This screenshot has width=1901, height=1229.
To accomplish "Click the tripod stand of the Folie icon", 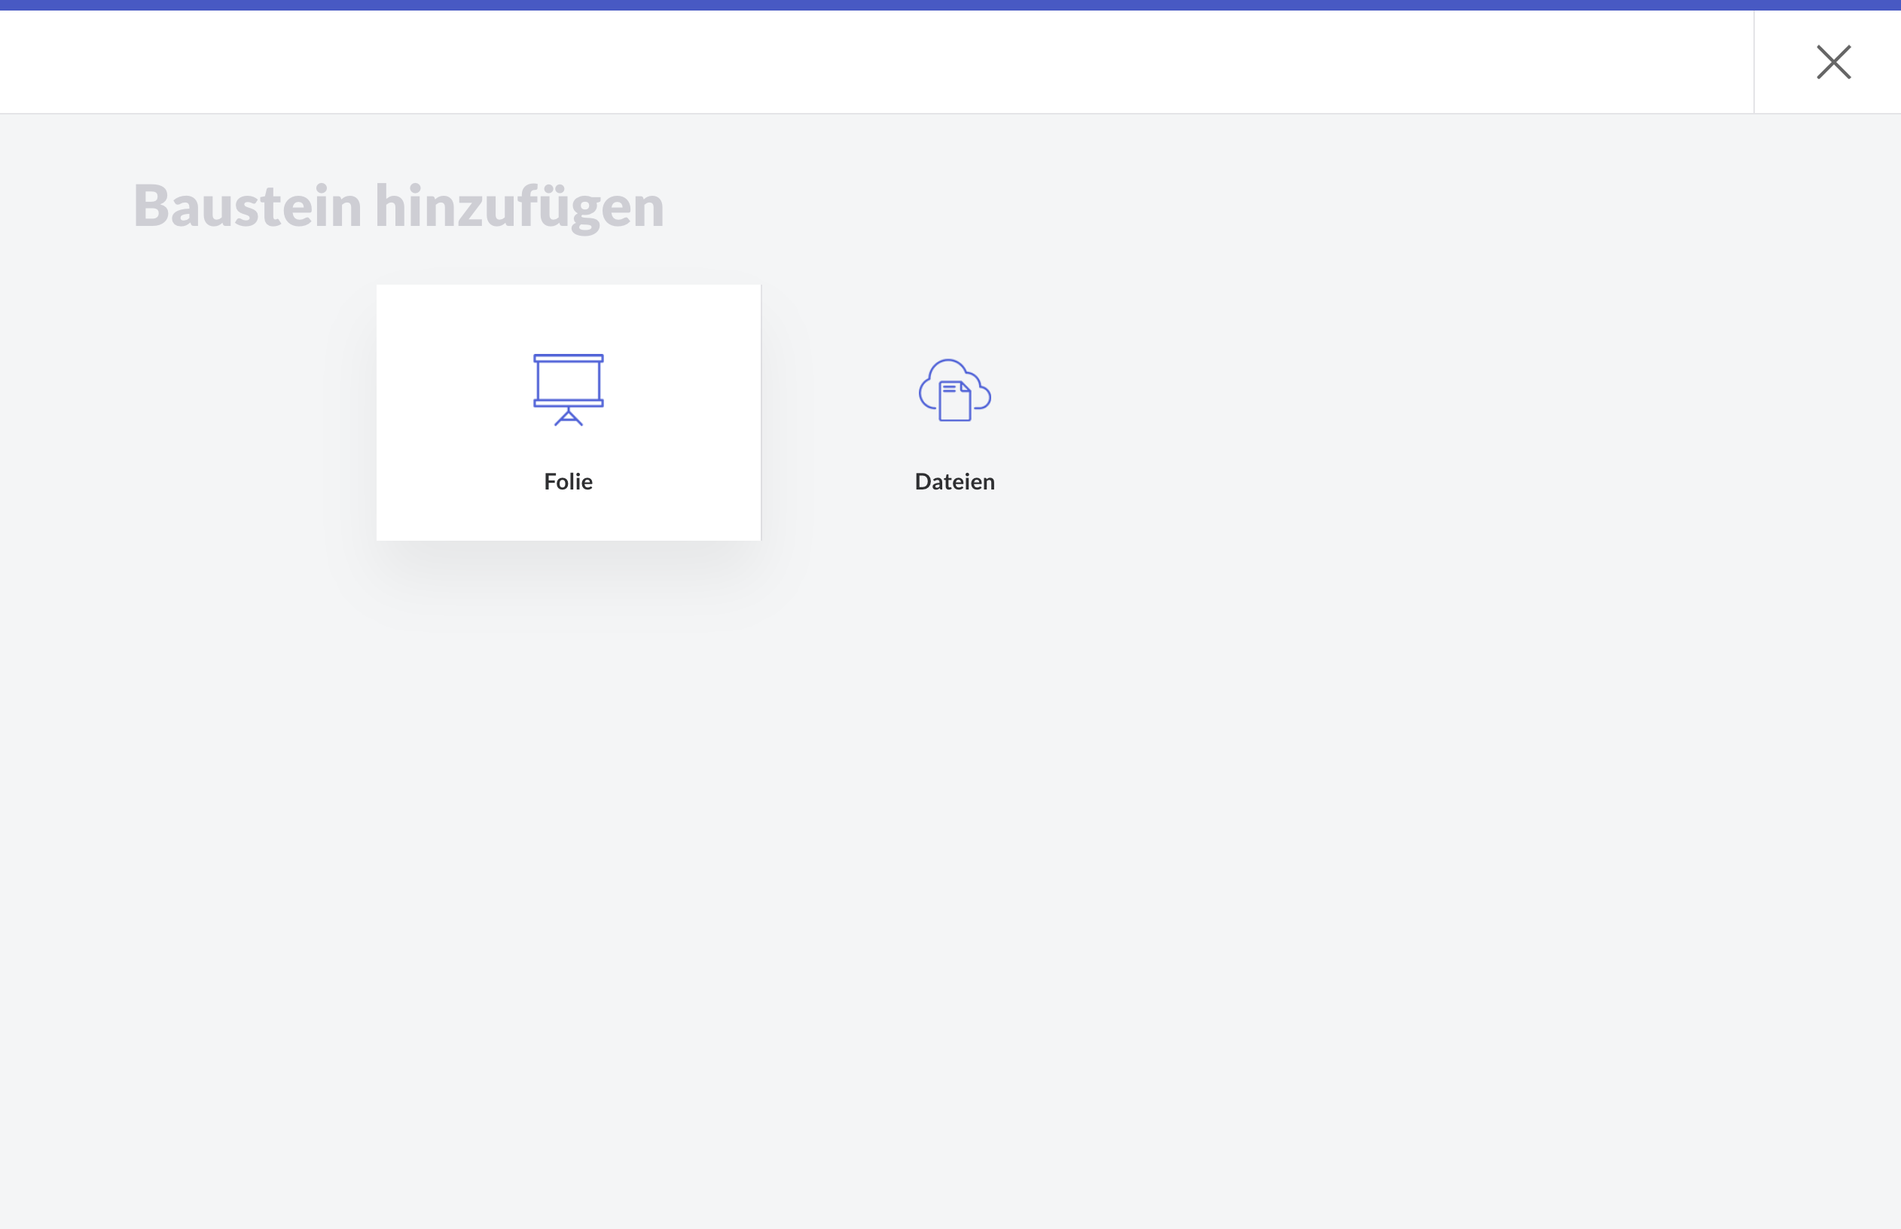I will (568, 417).
